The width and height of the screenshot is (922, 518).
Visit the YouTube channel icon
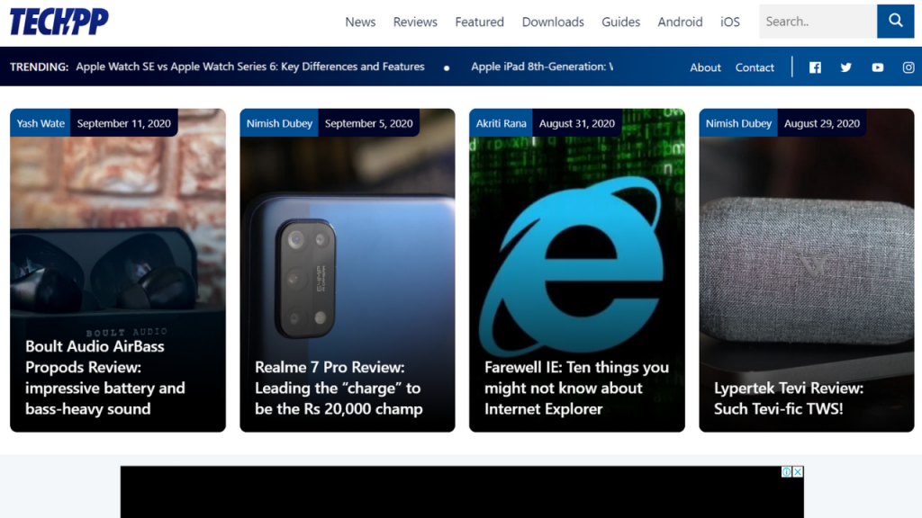click(877, 67)
